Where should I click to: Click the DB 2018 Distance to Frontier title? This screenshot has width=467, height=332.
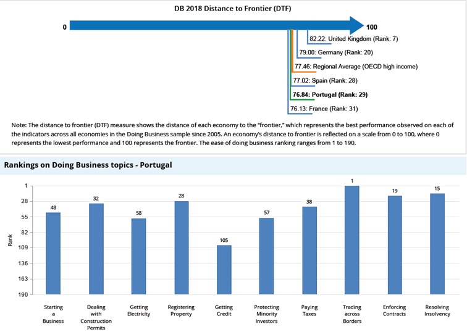[233, 9]
